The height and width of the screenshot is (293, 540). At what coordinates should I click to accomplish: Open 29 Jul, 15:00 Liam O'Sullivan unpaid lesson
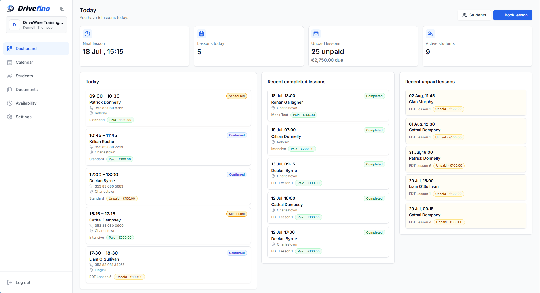click(466, 187)
